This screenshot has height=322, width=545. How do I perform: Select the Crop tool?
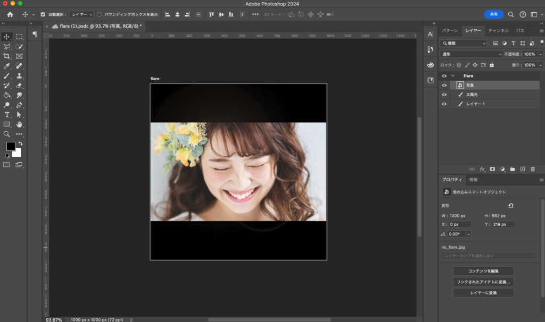(x=7, y=56)
